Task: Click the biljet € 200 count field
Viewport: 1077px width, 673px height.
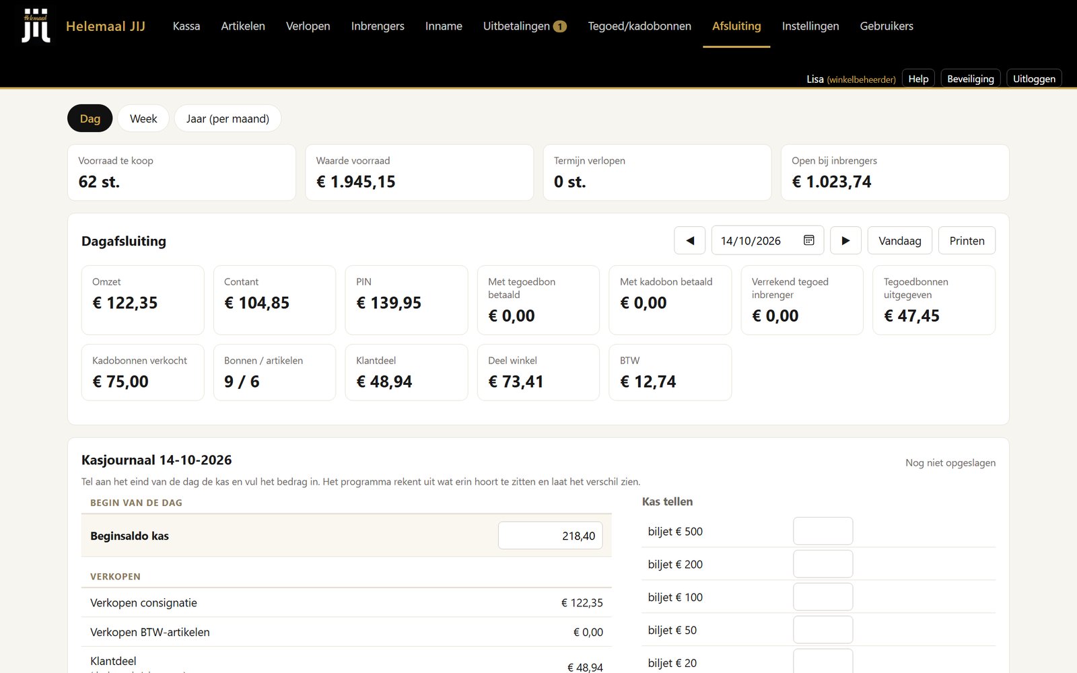Action: [x=823, y=564]
